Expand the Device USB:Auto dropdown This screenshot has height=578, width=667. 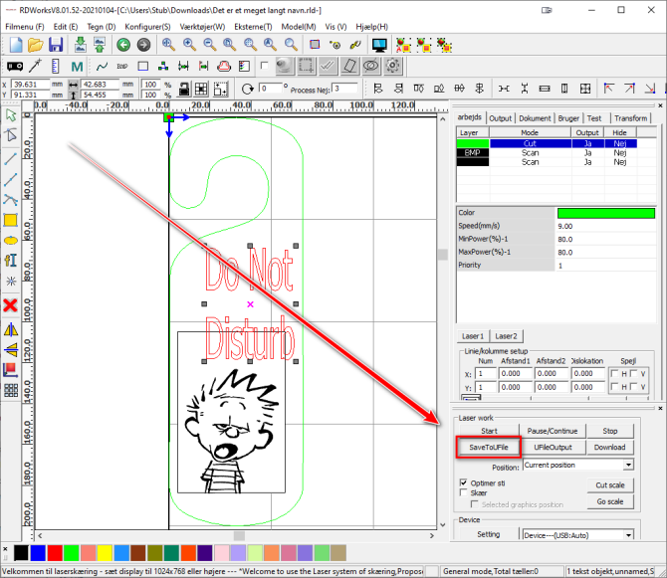point(628,535)
